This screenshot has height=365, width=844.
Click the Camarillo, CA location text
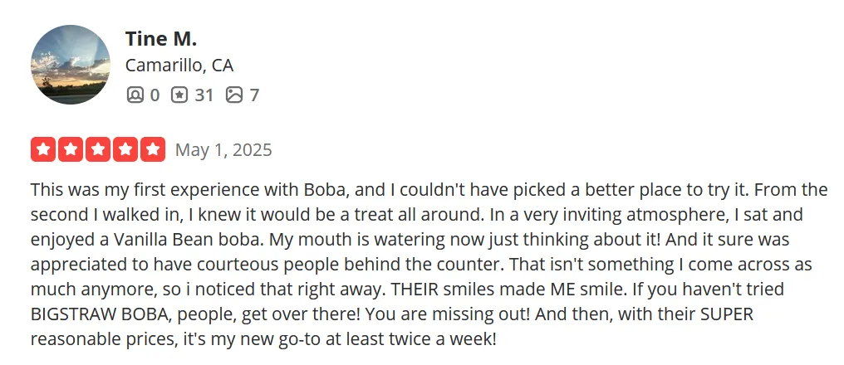pos(179,66)
